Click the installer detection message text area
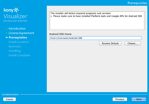The height and width of the screenshot is (104, 149). pos(97,21)
